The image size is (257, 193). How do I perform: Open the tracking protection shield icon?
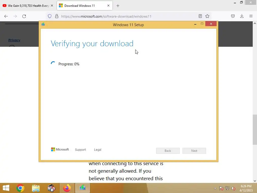tap(50, 16)
